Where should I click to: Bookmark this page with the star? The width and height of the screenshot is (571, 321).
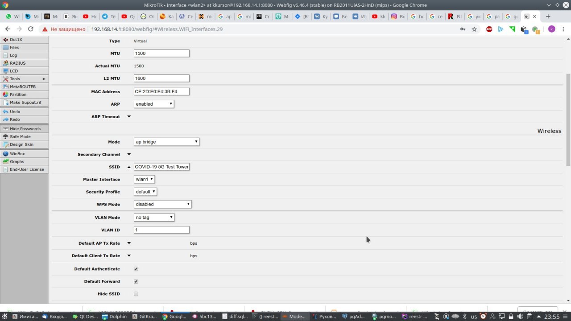[x=474, y=29]
